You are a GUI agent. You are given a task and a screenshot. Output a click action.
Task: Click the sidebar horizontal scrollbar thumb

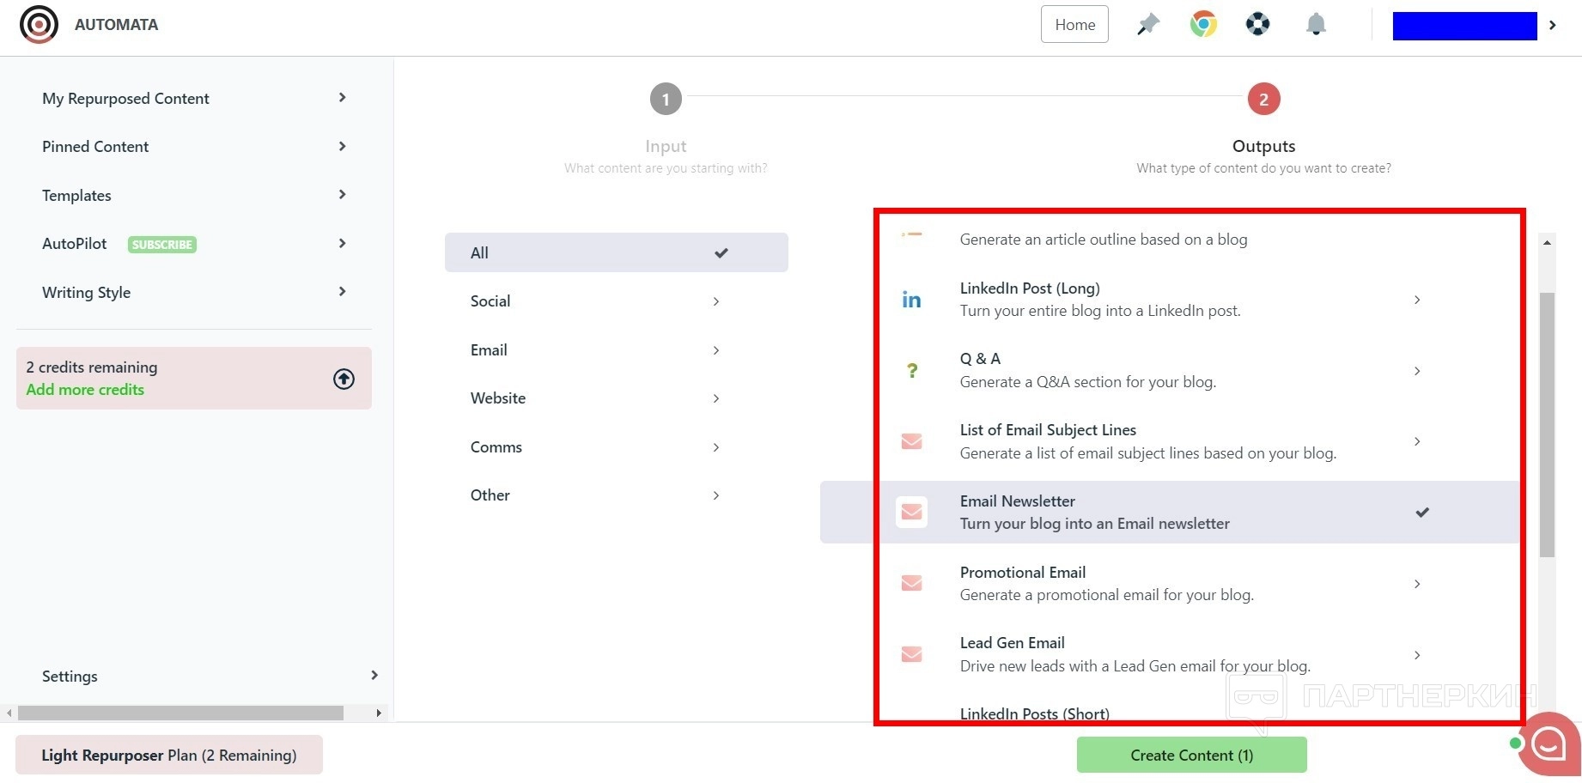(180, 713)
